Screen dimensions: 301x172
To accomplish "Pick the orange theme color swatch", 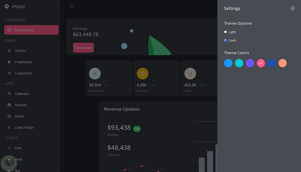I will pos(282,63).
